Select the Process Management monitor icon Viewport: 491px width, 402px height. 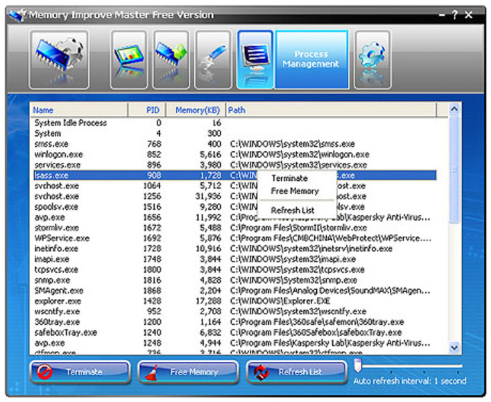[x=255, y=59]
